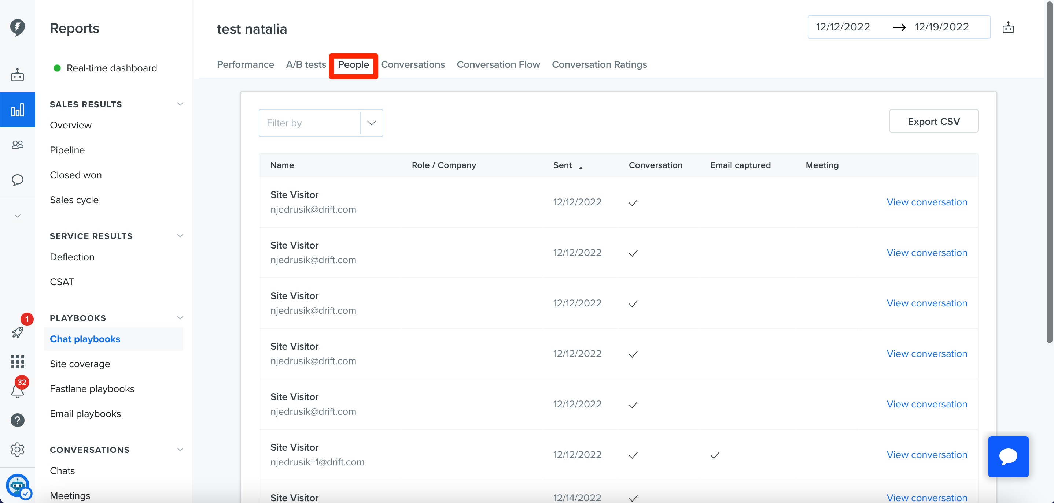Screen dimensions: 1054x503
Task: Click the Drift lightning logo icon
Action: (17, 27)
